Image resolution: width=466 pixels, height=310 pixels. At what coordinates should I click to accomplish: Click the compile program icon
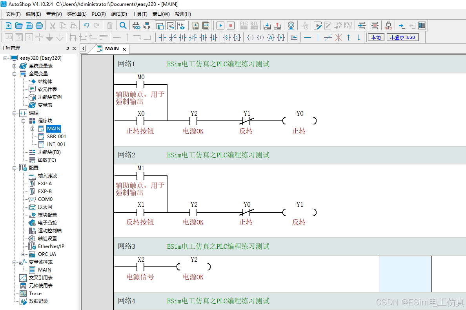196,26
